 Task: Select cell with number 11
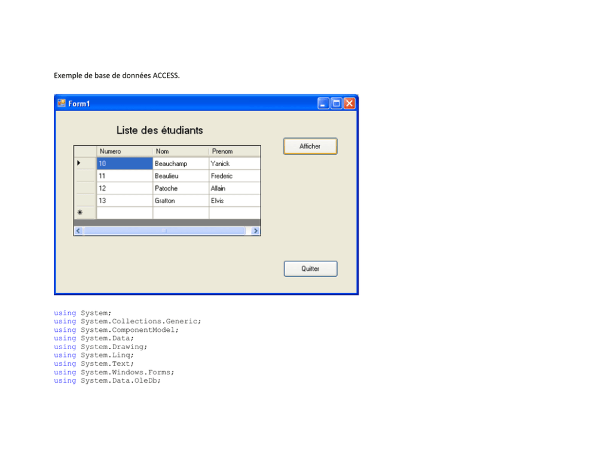(x=125, y=176)
